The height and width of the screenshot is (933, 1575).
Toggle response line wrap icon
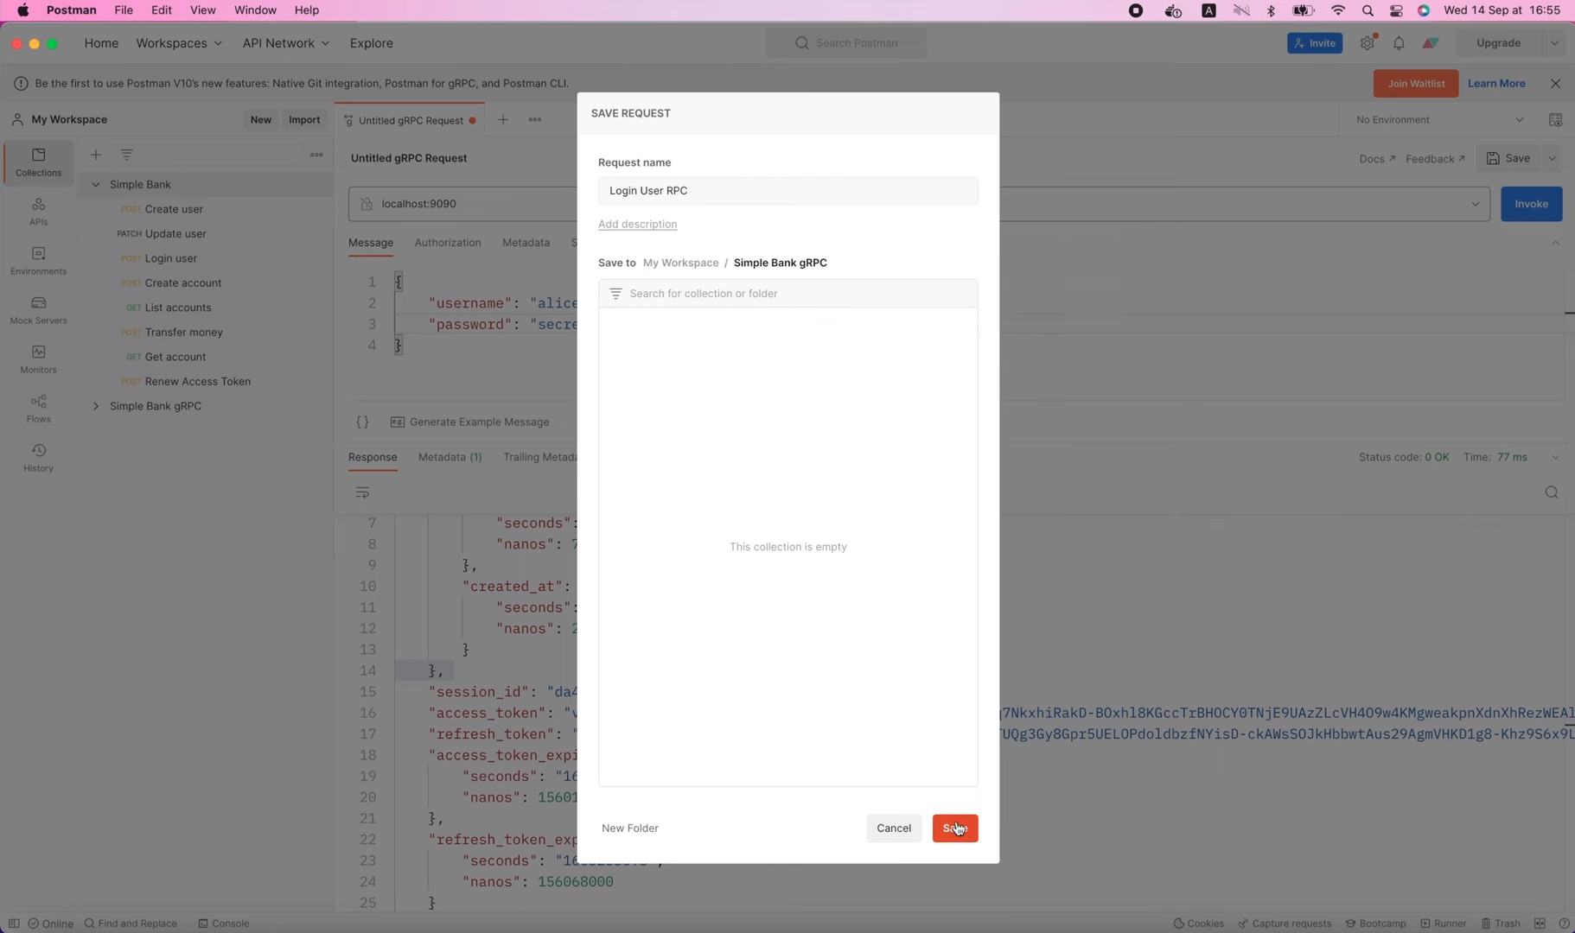363,493
